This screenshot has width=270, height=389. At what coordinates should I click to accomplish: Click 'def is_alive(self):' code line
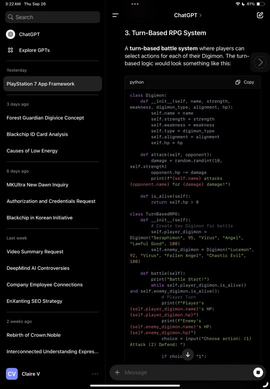(165, 196)
